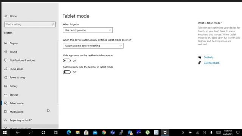The image size is (242, 136).
Task: Open the touch keyboard from system tray
Action: (219, 133)
